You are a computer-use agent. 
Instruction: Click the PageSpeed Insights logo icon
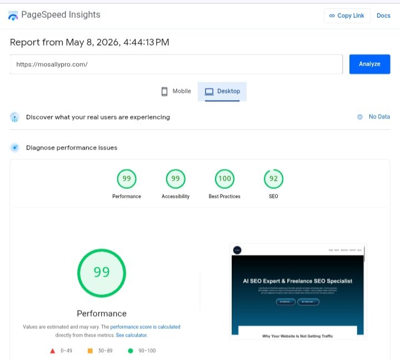pos(13,16)
